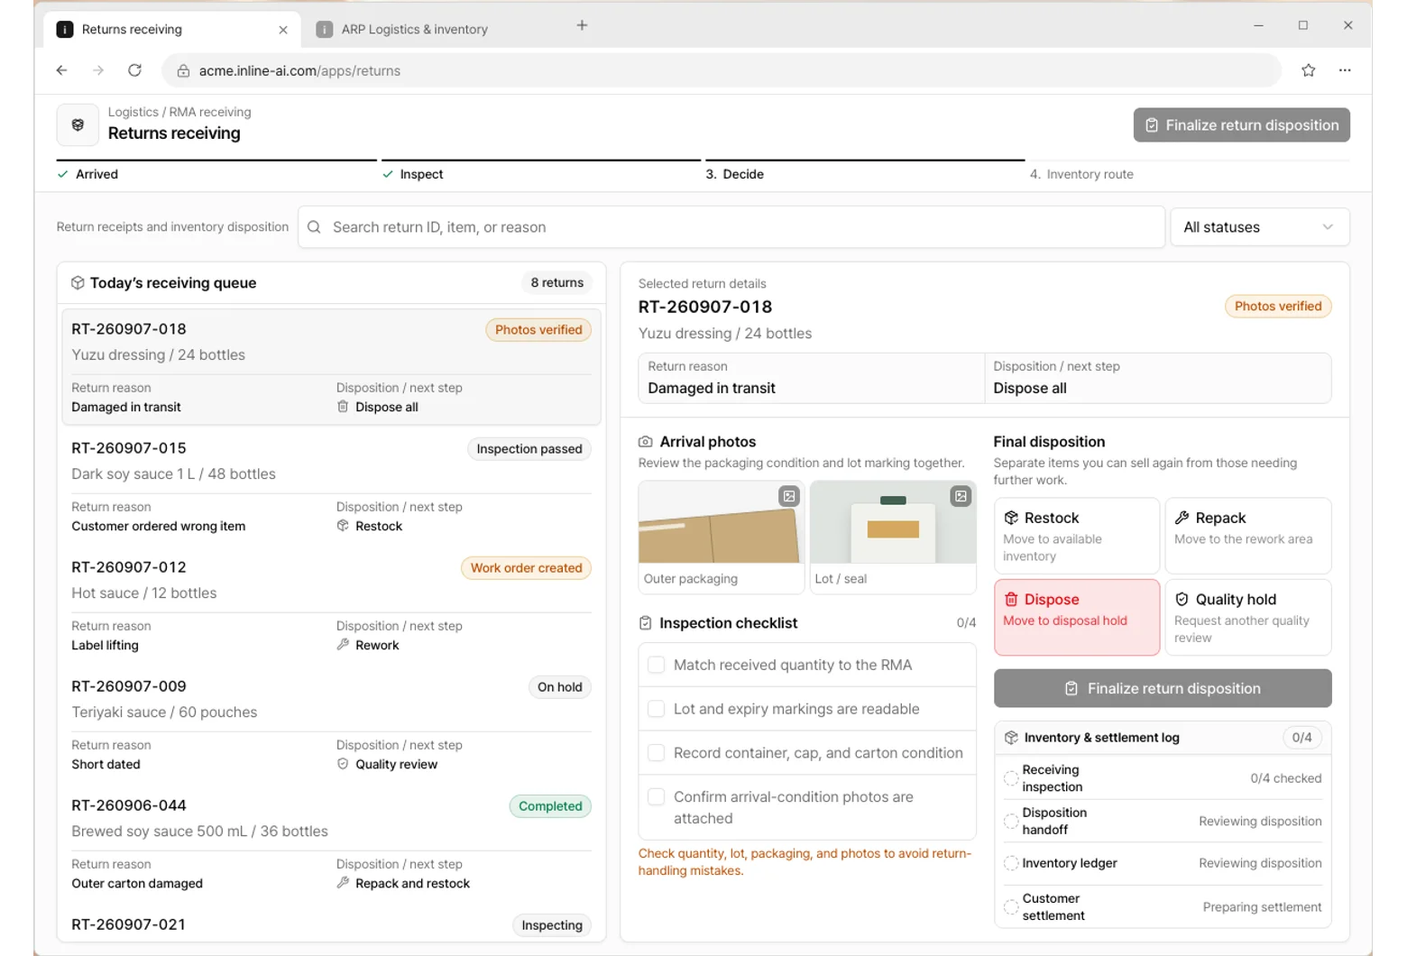
Task: Open return RT-260907-012 Hot sauce
Action: [332, 606]
